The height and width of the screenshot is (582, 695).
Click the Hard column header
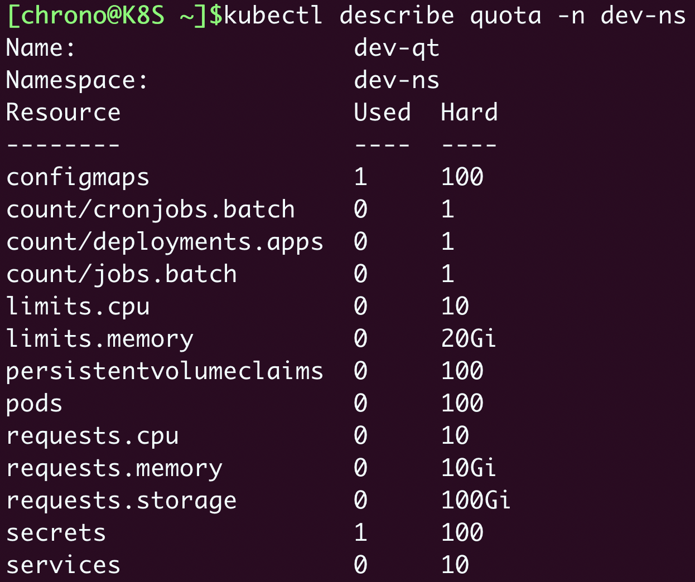469,113
